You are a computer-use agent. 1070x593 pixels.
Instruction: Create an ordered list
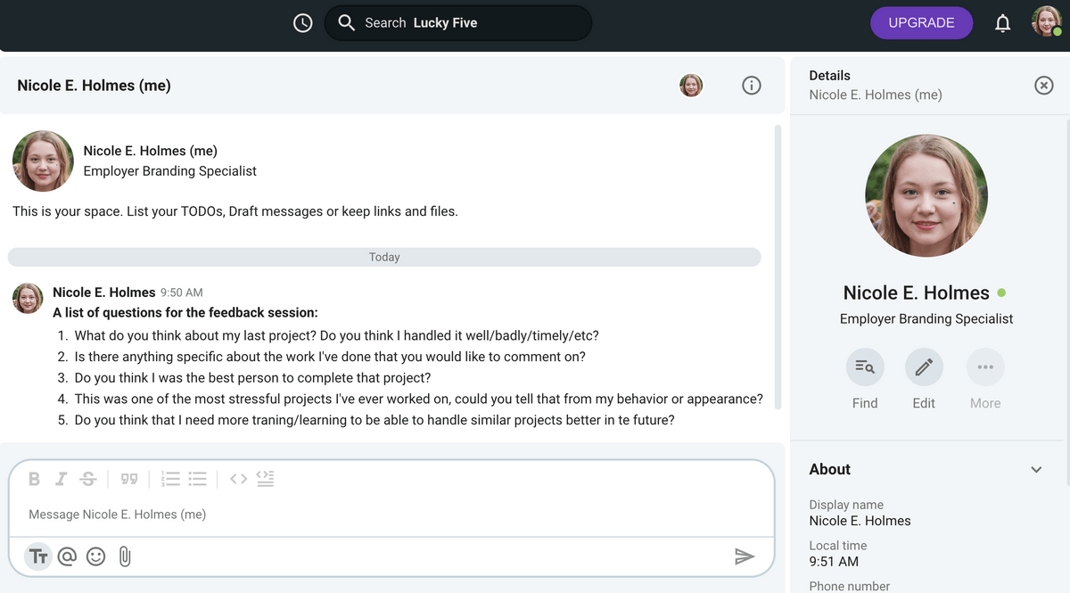169,479
